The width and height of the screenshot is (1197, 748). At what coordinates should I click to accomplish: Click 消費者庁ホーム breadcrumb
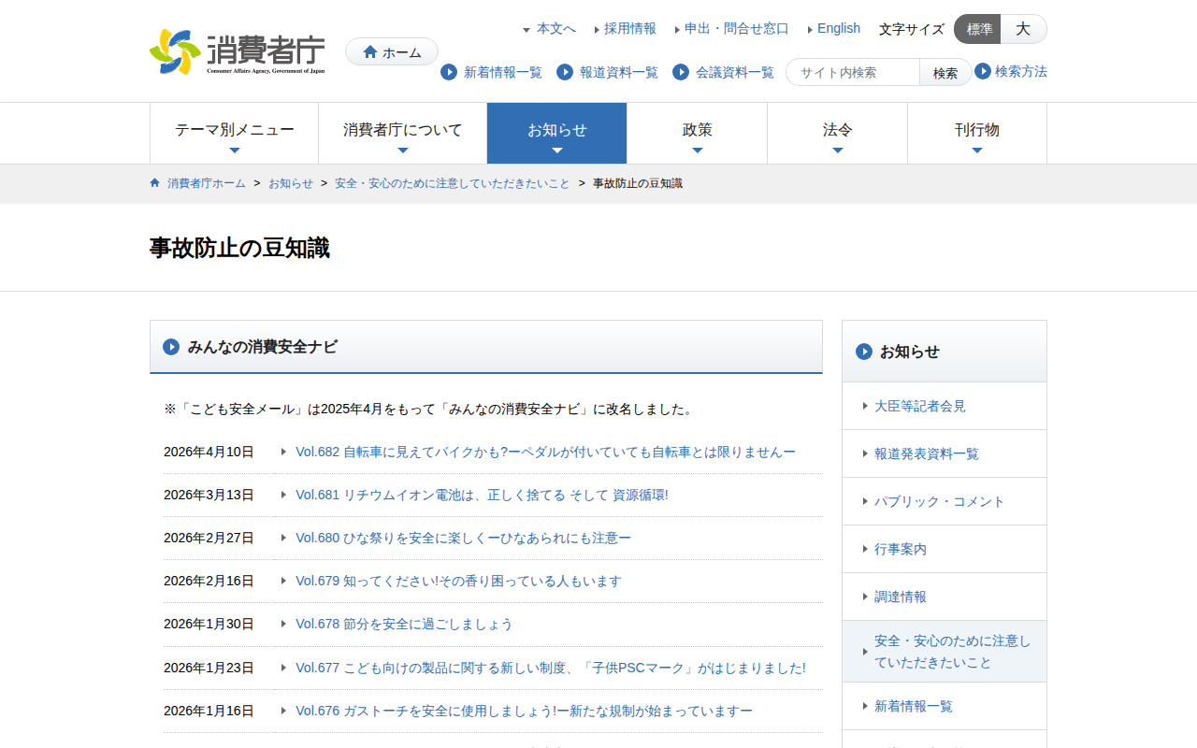pyautogui.click(x=207, y=183)
